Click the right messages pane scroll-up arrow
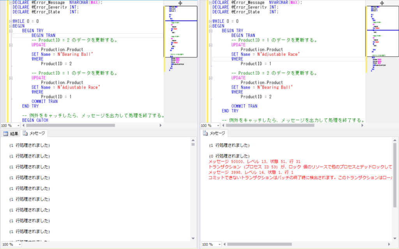This screenshot has width=399, height=249. tap(395, 140)
